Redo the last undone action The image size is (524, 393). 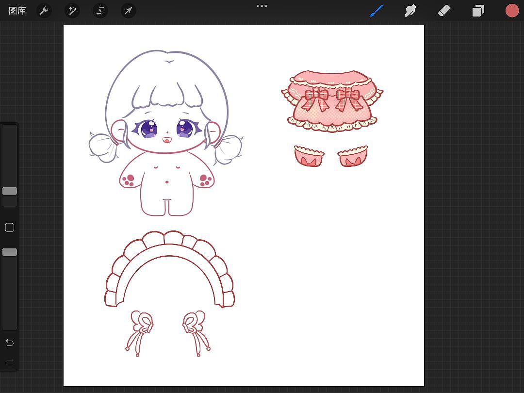click(x=10, y=361)
